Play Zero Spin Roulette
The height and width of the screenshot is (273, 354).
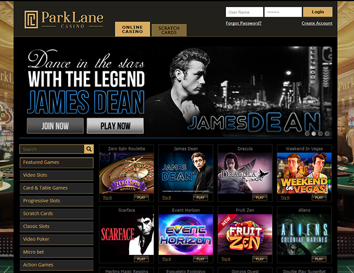coord(142,198)
